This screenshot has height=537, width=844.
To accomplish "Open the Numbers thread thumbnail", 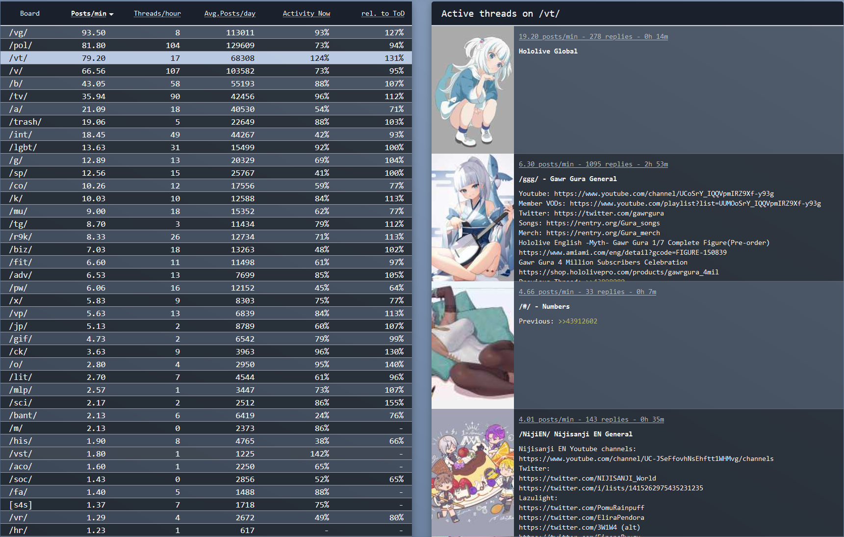I will 473,345.
